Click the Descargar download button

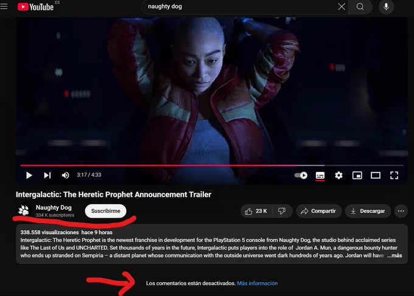point(368,211)
